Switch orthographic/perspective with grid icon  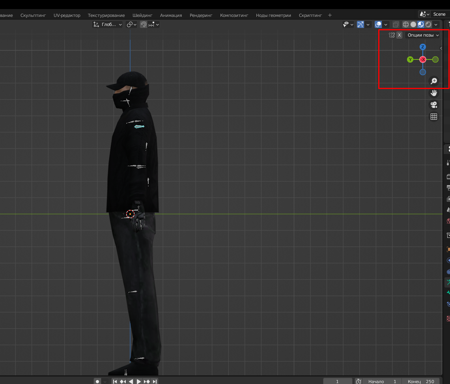pyautogui.click(x=434, y=117)
